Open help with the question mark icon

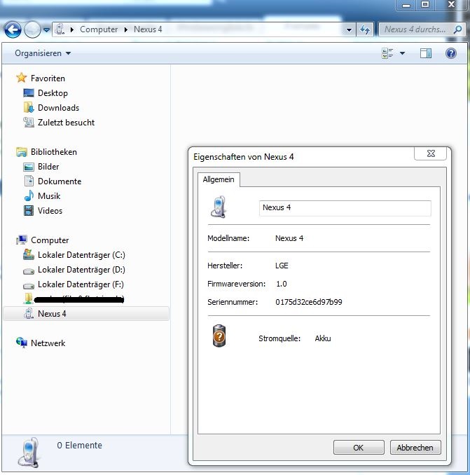451,53
